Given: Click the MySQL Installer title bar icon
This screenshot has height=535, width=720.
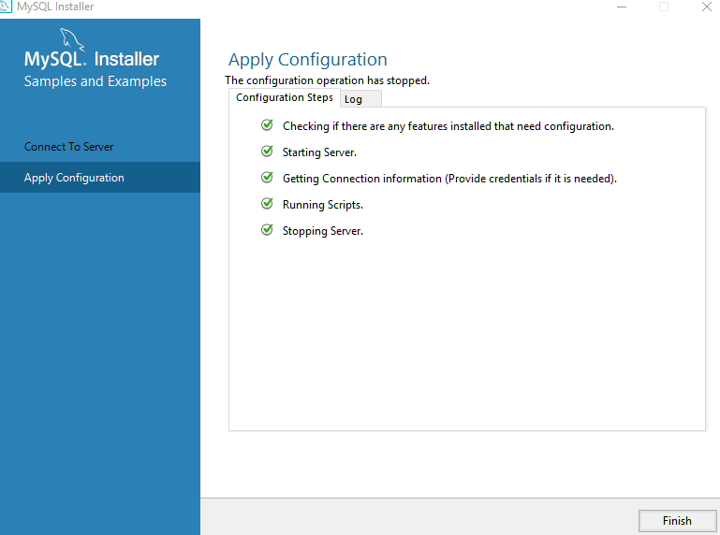Looking at the screenshot, I should [x=7, y=7].
